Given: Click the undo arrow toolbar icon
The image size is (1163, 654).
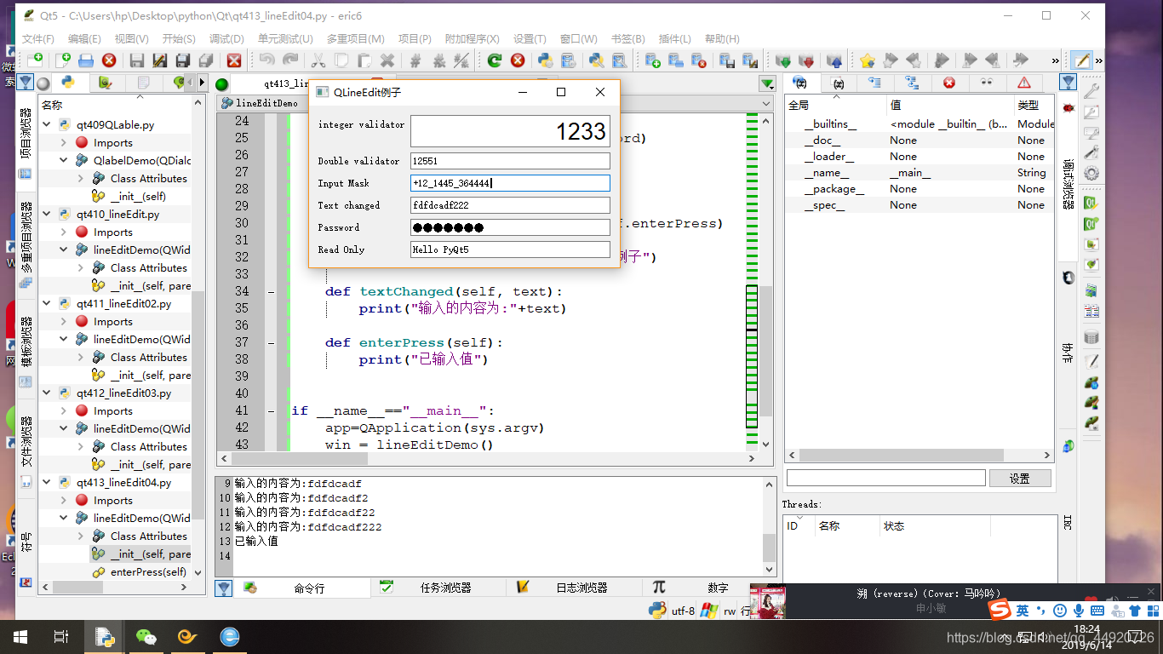Looking at the screenshot, I should point(267,60).
